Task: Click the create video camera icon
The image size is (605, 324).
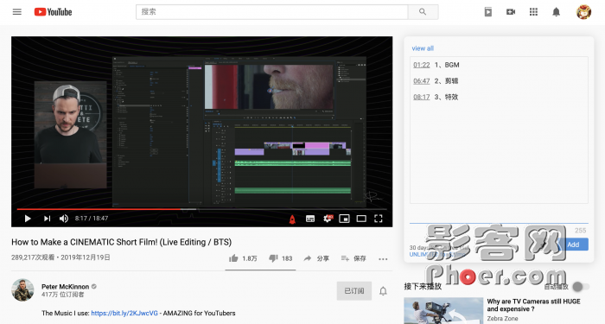Action: 511,12
